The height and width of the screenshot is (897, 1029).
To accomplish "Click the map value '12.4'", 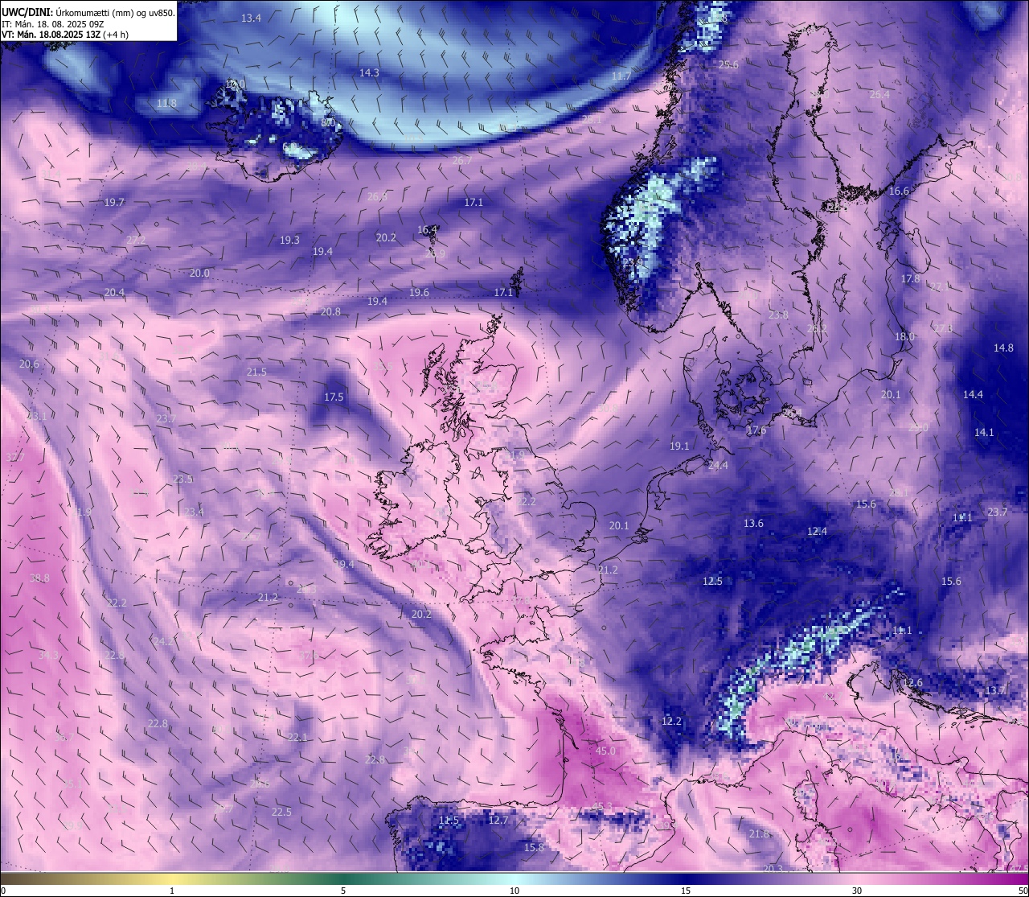I will [x=817, y=531].
